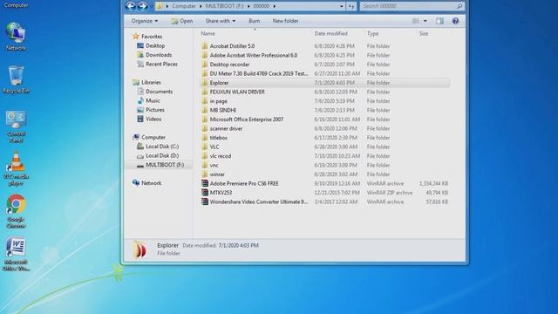Expand the address bar history dropdown

point(341,6)
